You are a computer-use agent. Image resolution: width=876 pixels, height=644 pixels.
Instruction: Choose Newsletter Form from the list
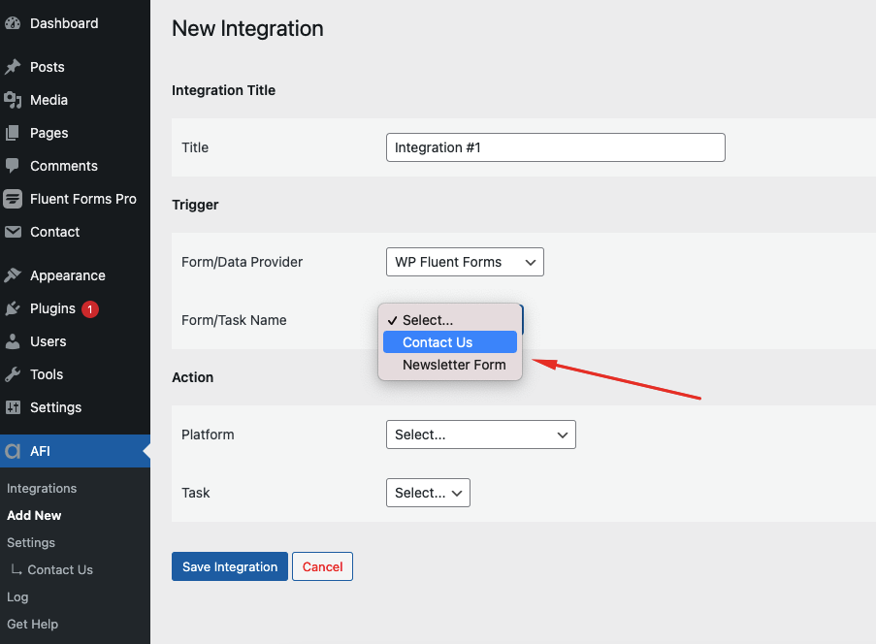coord(450,365)
